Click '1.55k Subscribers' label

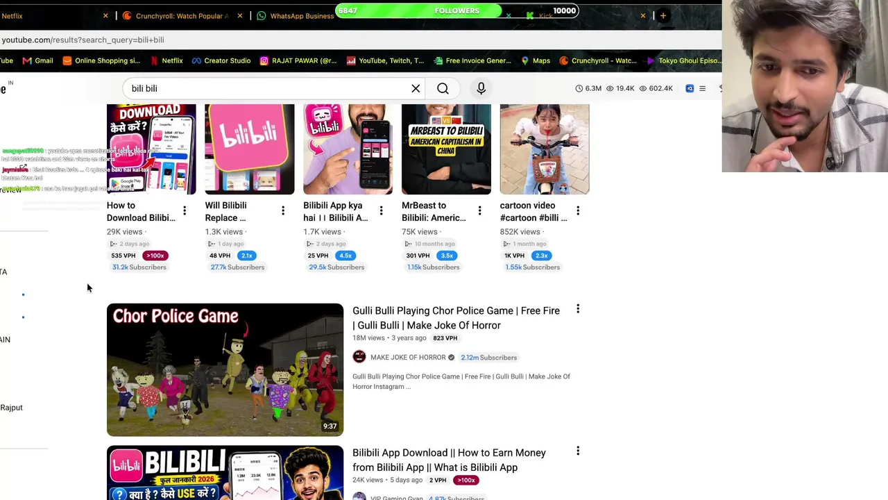coord(532,267)
